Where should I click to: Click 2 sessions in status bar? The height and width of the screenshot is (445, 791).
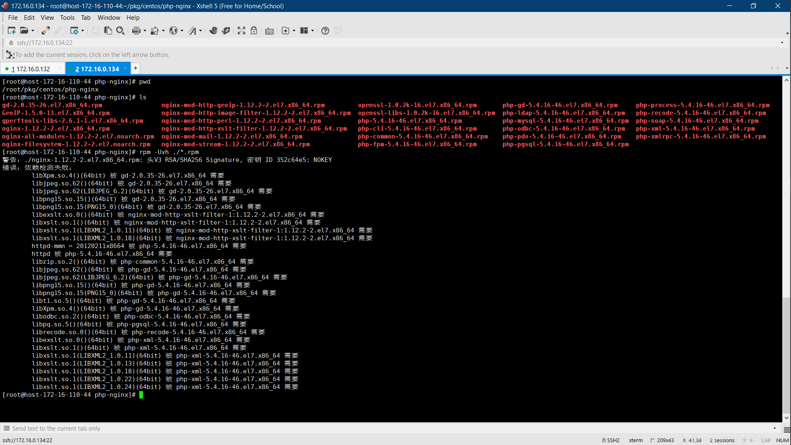[722, 440]
